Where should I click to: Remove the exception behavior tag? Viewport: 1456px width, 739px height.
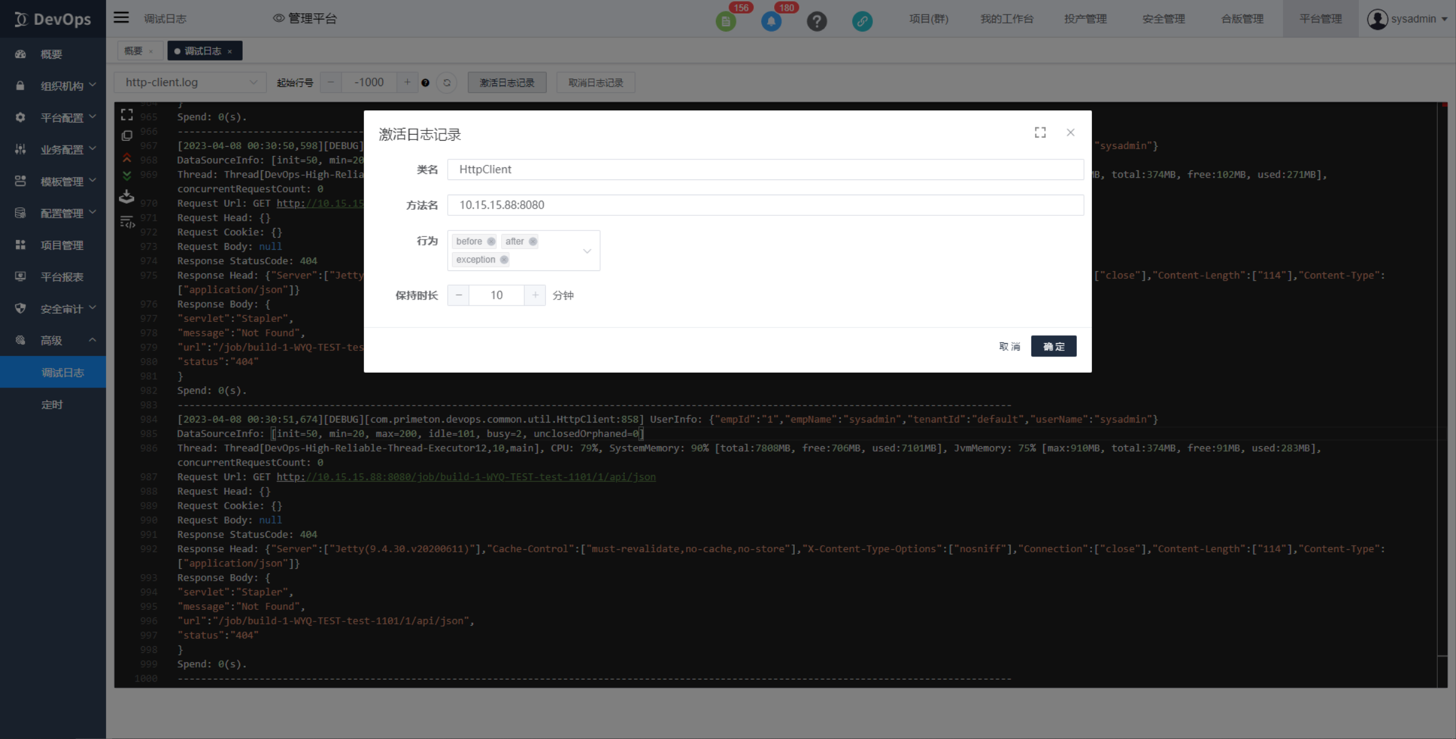point(504,259)
